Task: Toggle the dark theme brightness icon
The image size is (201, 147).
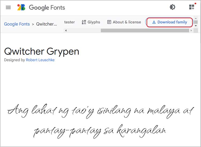Action: point(172,7)
